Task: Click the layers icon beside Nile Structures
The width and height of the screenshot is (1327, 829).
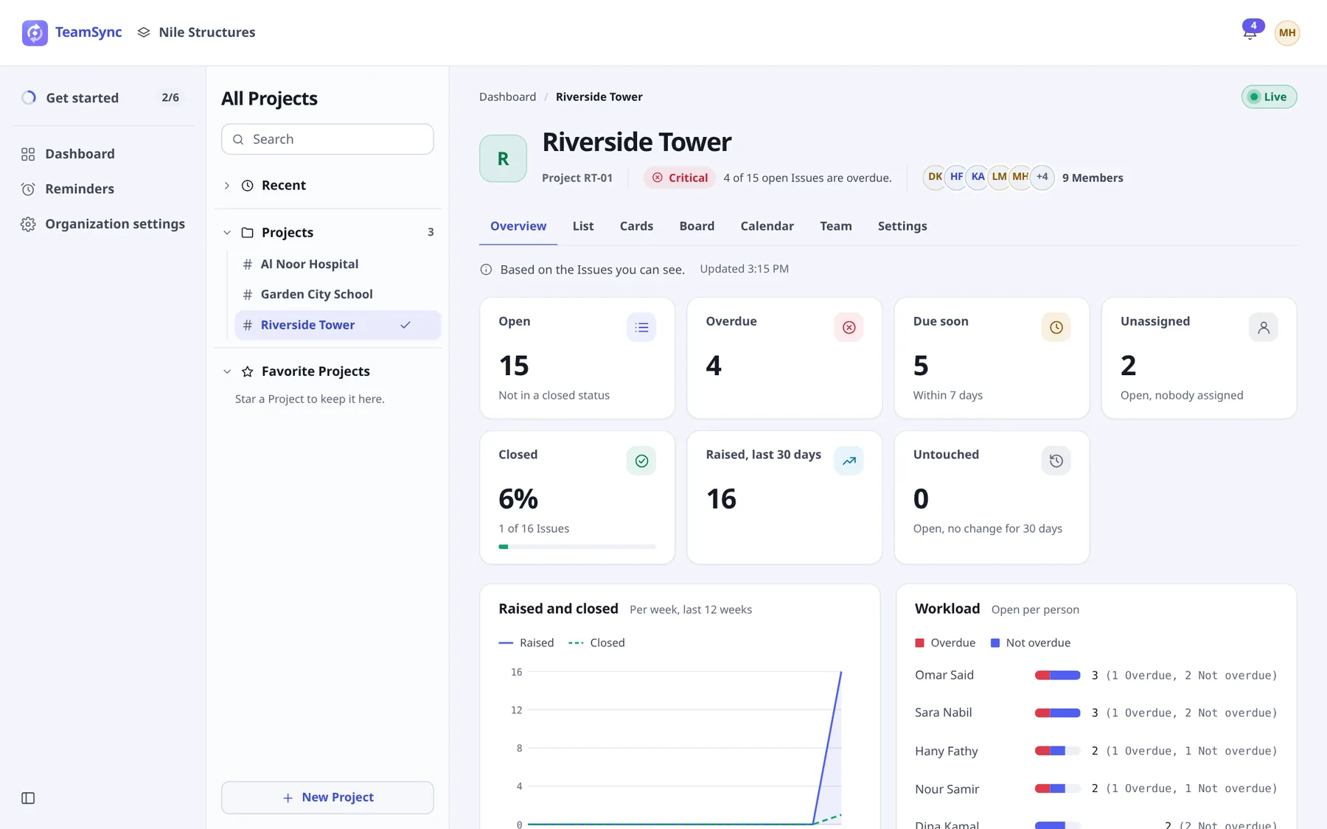Action: (144, 32)
